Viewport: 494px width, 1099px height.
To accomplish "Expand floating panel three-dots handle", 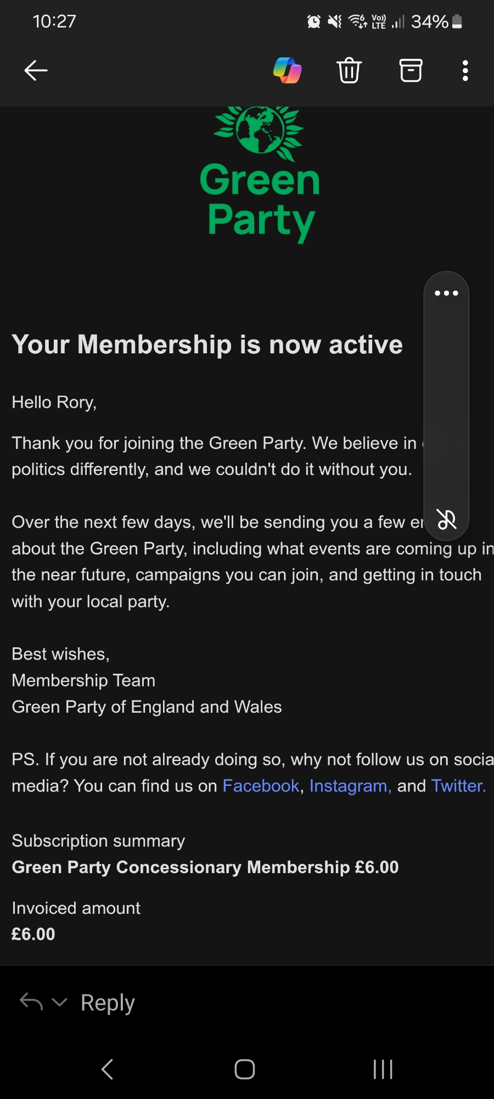I will pyautogui.click(x=446, y=293).
